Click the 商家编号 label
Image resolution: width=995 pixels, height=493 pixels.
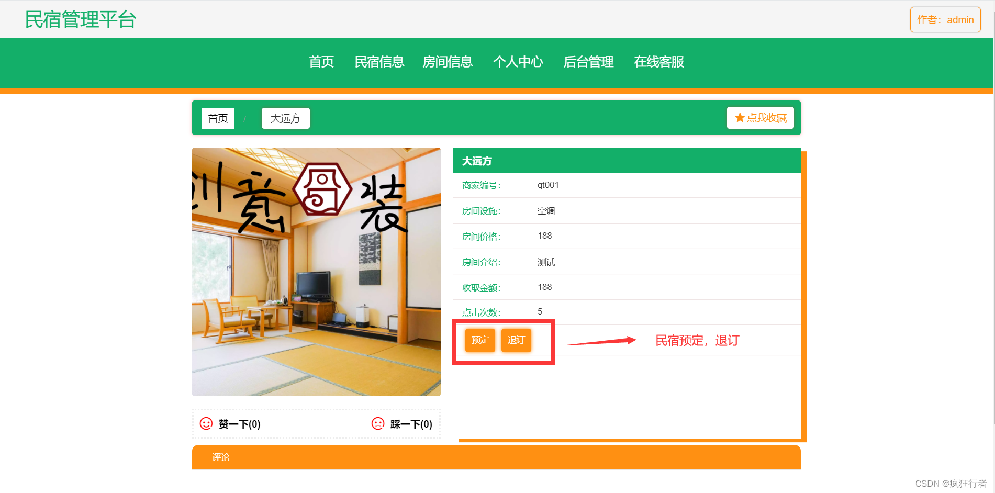pyautogui.click(x=482, y=185)
